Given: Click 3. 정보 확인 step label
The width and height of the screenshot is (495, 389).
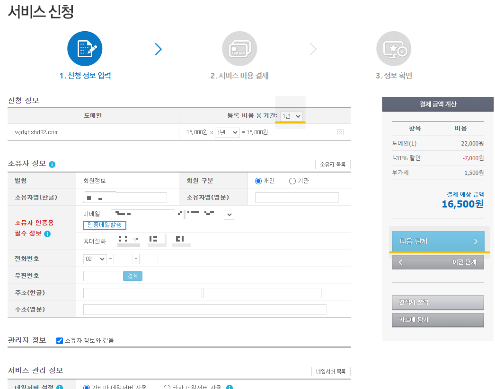Looking at the screenshot, I should (394, 76).
